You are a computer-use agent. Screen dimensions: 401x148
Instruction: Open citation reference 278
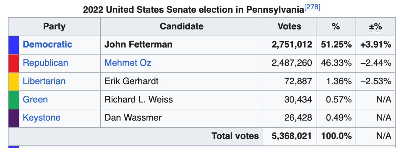point(312,7)
